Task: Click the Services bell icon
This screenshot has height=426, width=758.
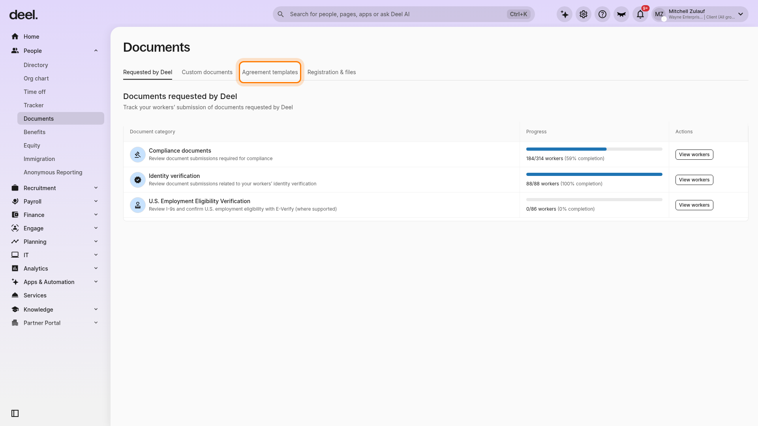Action: tap(15, 295)
